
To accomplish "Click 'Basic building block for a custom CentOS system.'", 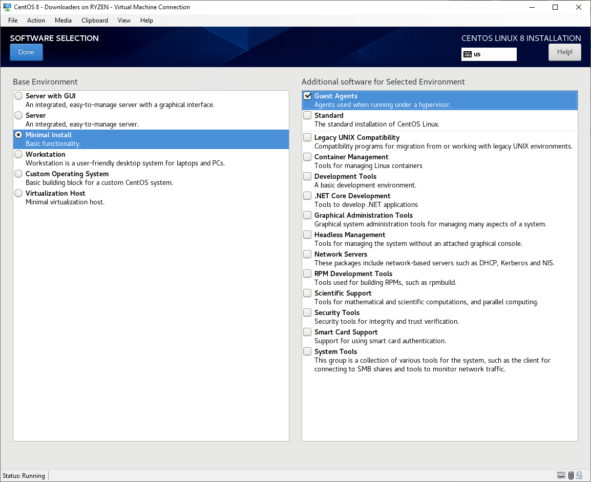I will pos(99,182).
